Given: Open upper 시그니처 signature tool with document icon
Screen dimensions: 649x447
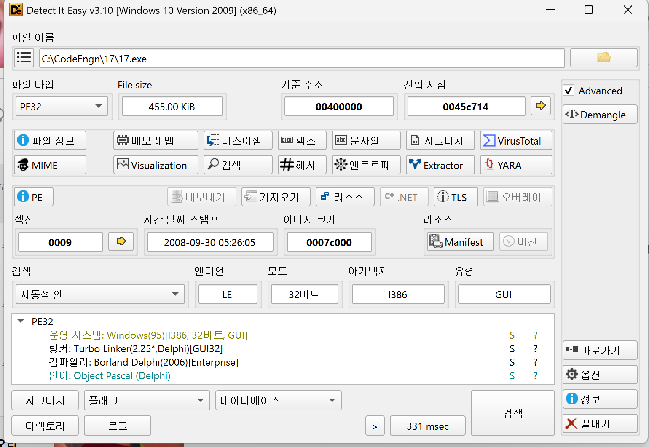Looking at the screenshot, I should click(440, 140).
